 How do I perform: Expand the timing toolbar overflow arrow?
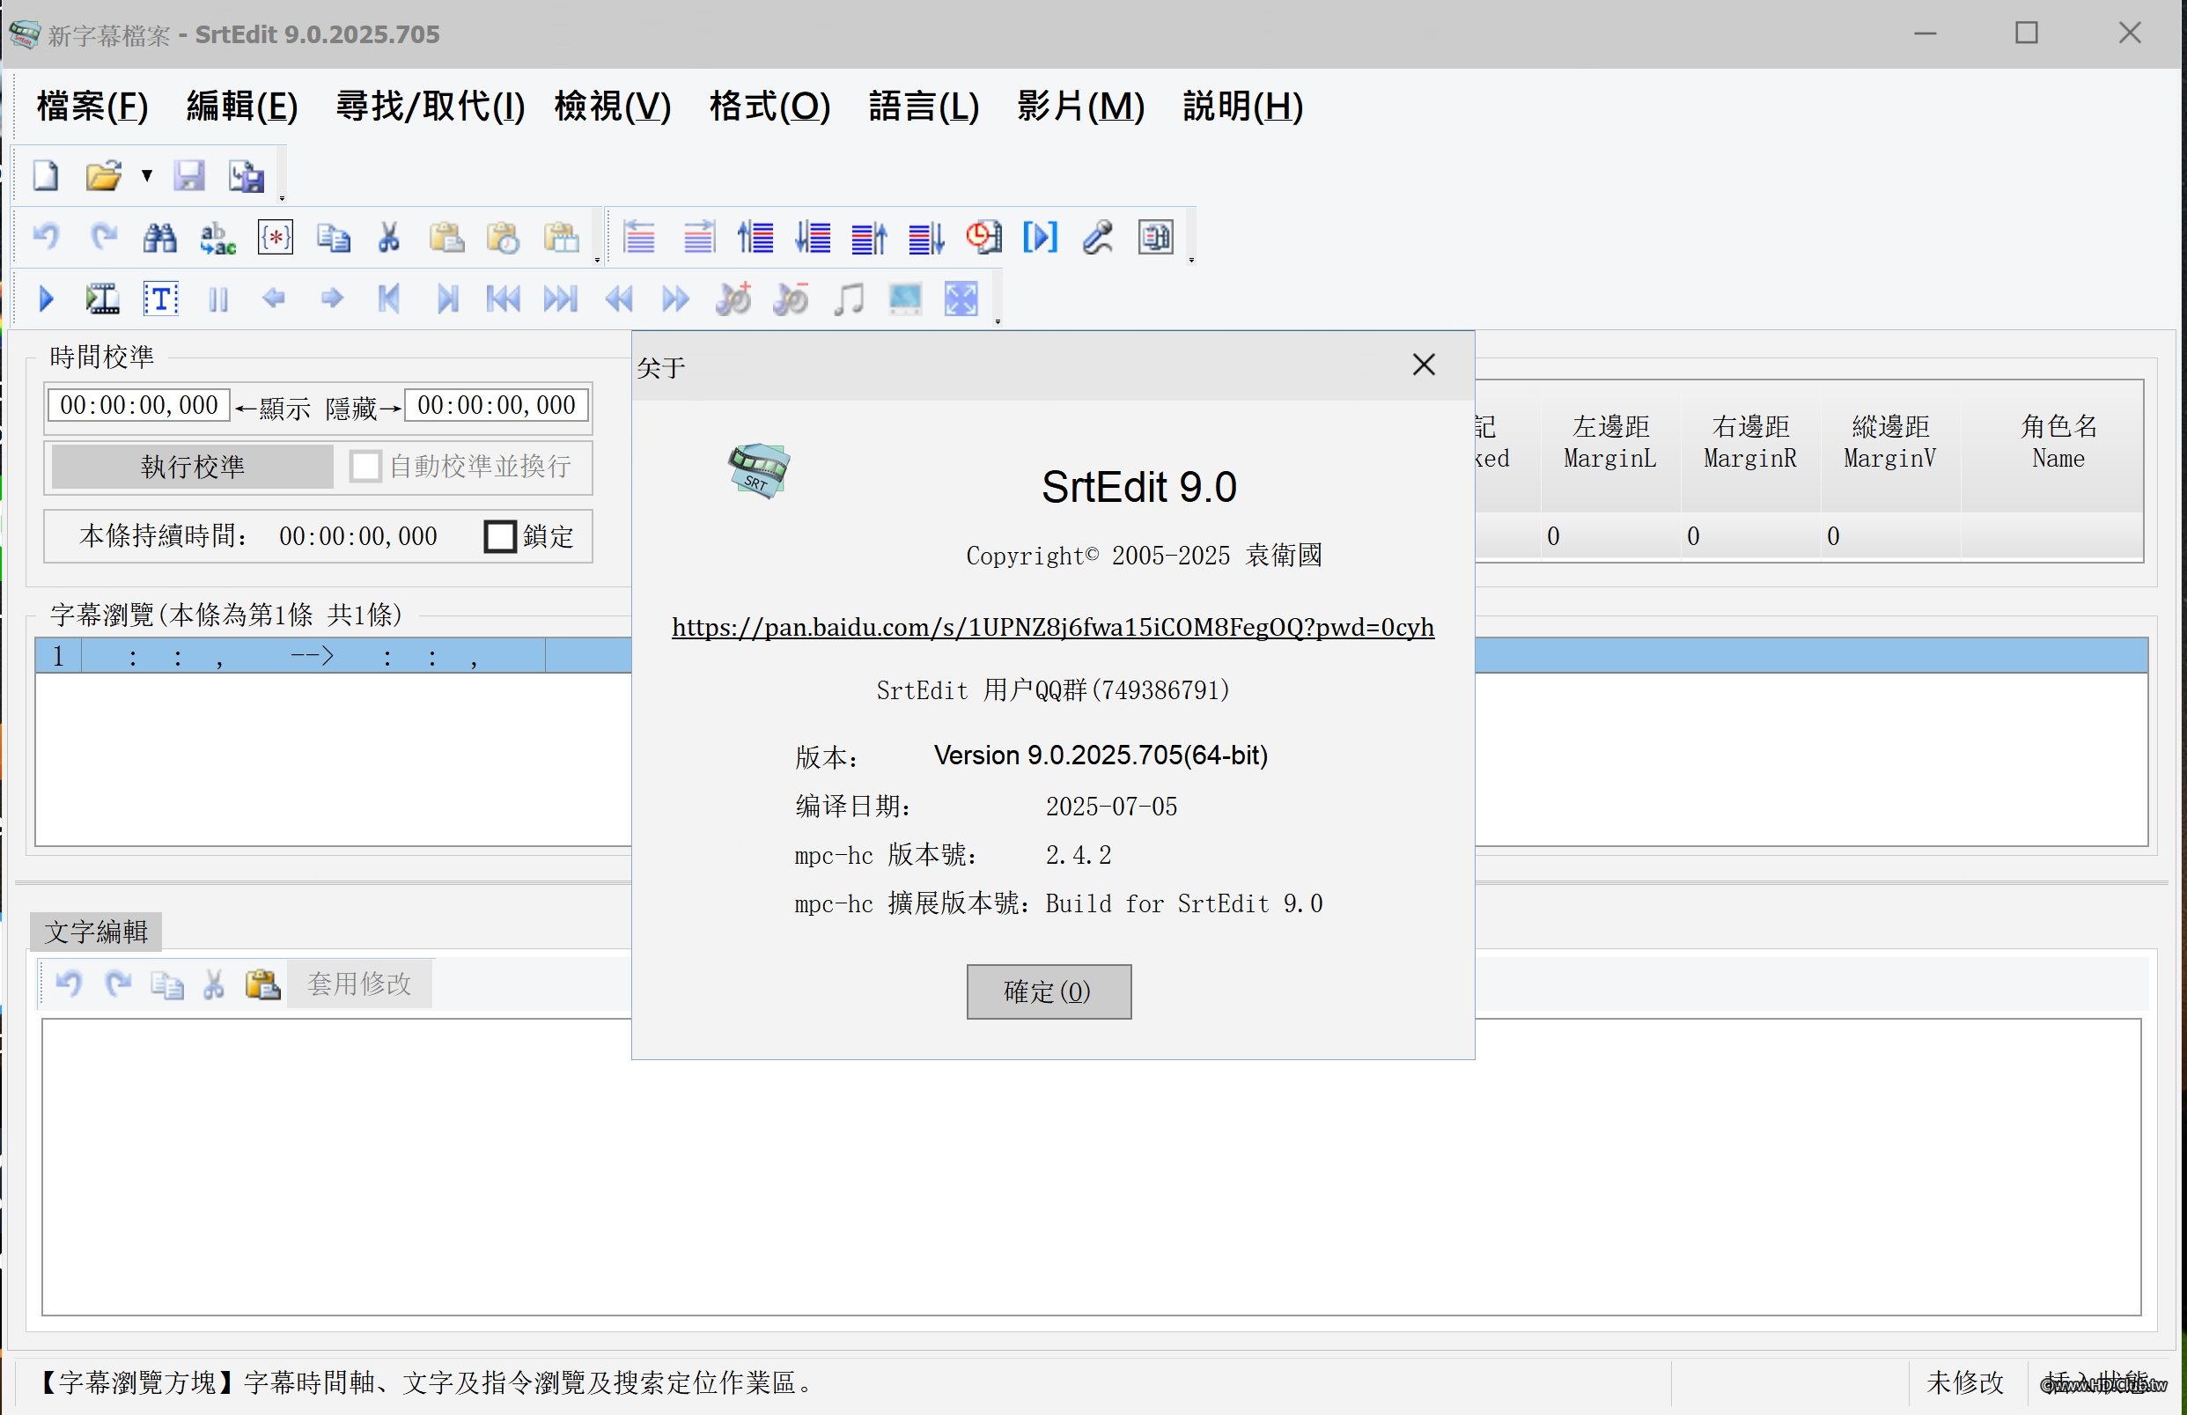click(x=1191, y=259)
